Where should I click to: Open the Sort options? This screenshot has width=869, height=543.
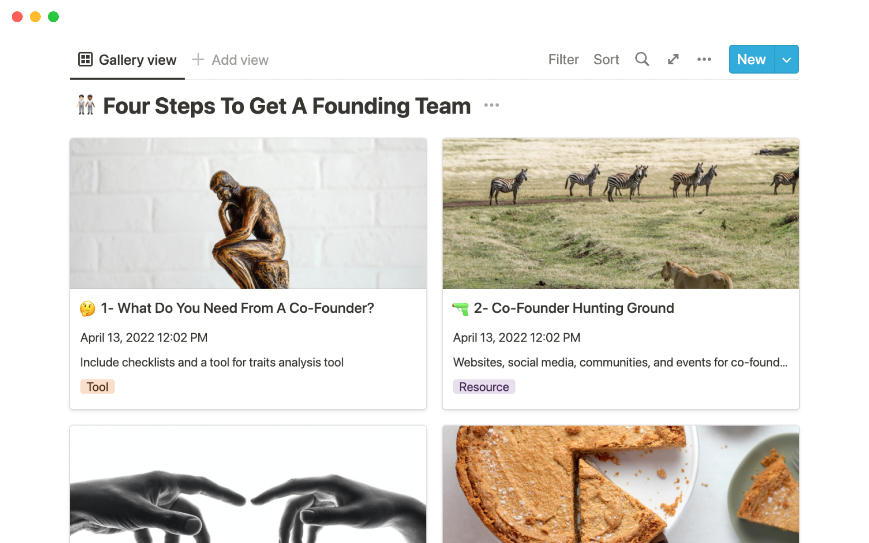[606, 59]
